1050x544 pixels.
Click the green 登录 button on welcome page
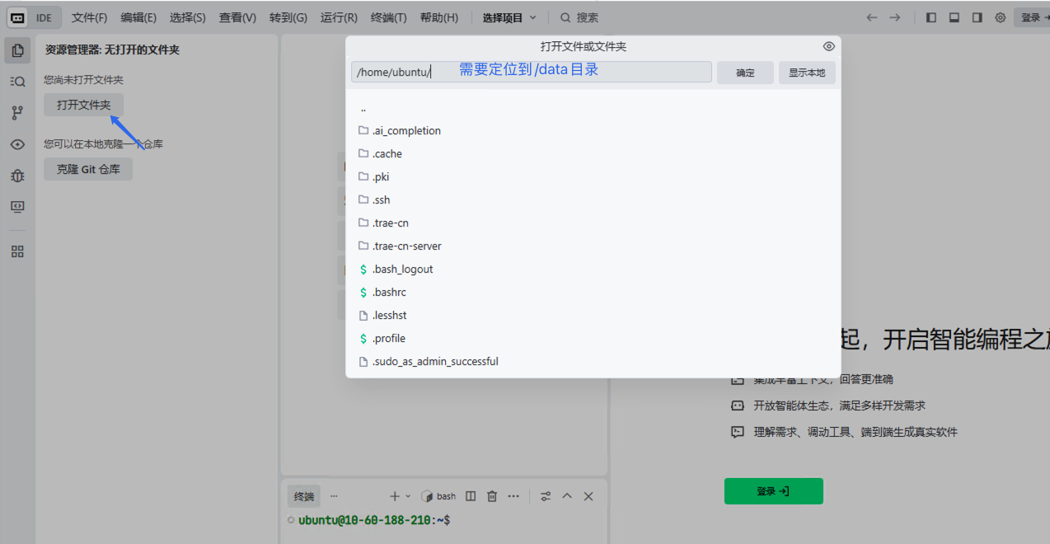pos(773,491)
